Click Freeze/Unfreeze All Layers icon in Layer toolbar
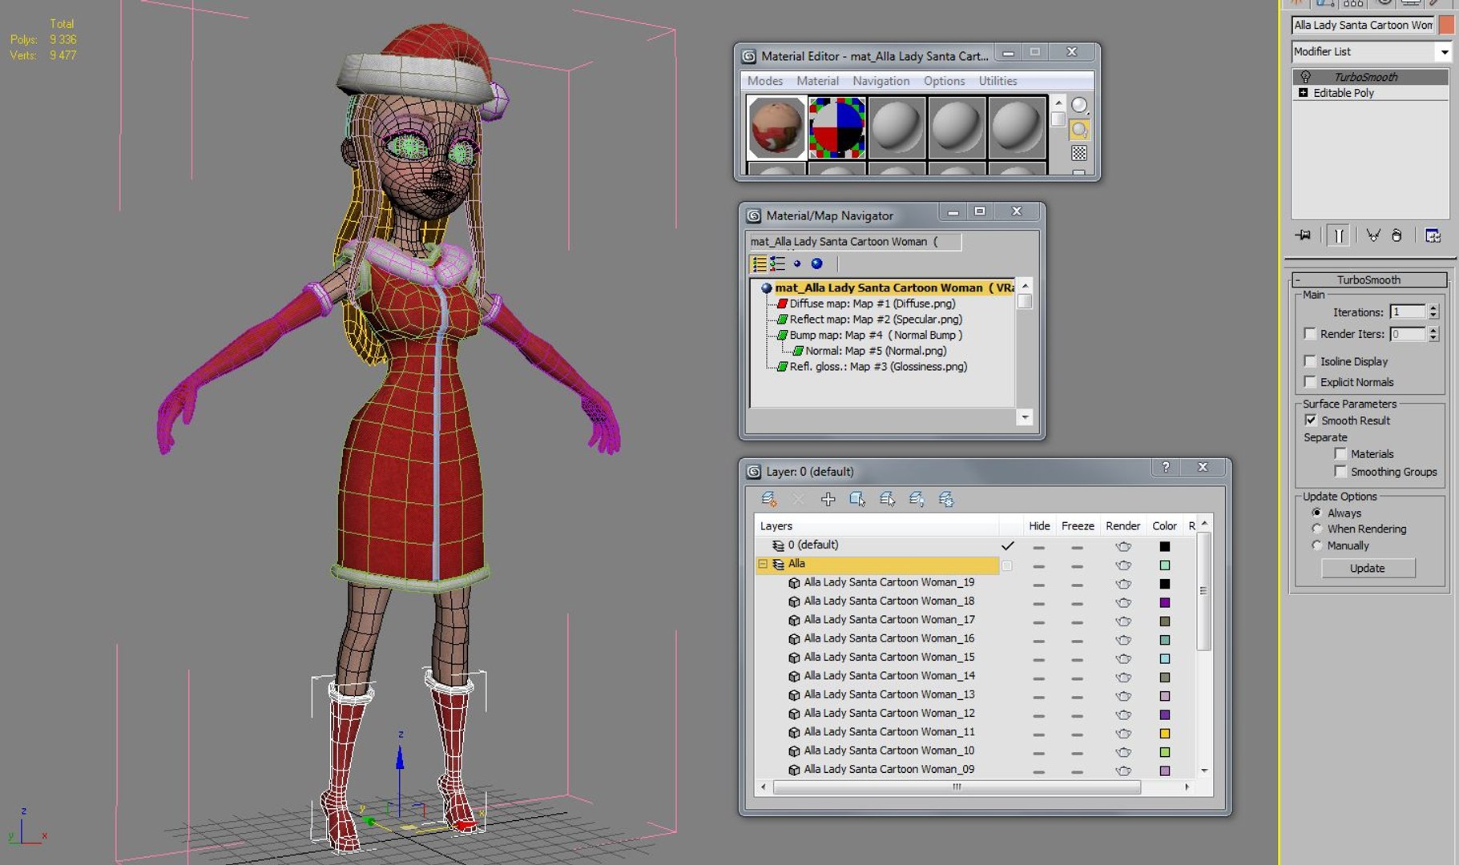Viewport: 1459px width, 865px height. pyautogui.click(x=946, y=500)
